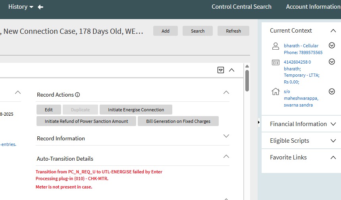Viewport: 341px width, 200px height.
Task: Expand the Financial Information section
Action: pos(333,124)
